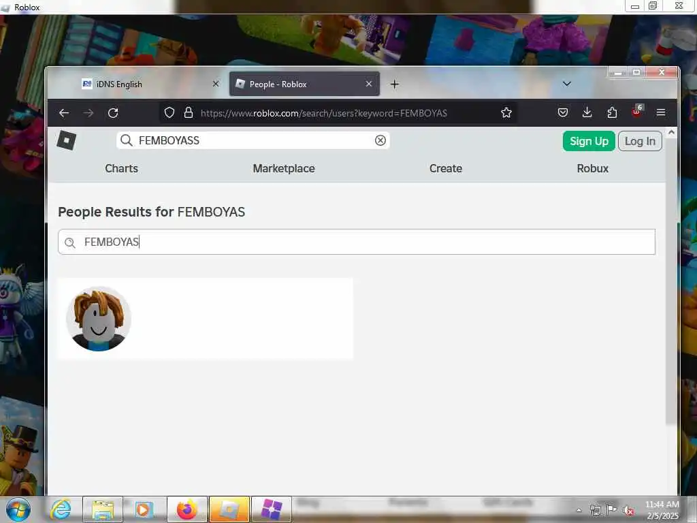Launch Internet Explorer from the taskbar
The image size is (697, 523).
coord(61,509)
